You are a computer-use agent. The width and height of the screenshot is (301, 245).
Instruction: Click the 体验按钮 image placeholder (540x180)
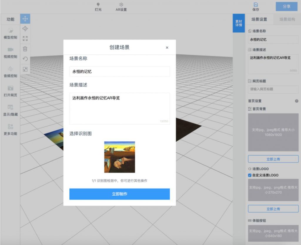click(x=273, y=233)
